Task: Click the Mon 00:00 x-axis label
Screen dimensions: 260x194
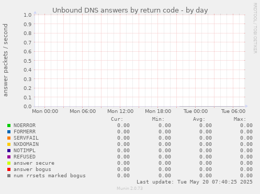Action: coord(45,111)
